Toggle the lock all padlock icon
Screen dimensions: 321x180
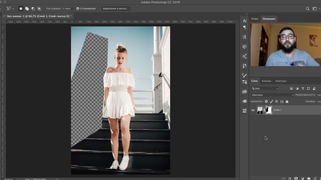click(x=287, y=101)
